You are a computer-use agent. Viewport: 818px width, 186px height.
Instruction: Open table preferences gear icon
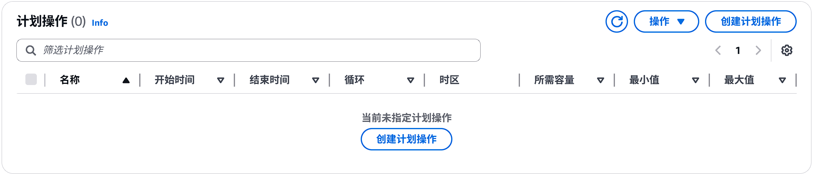point(786,50)
